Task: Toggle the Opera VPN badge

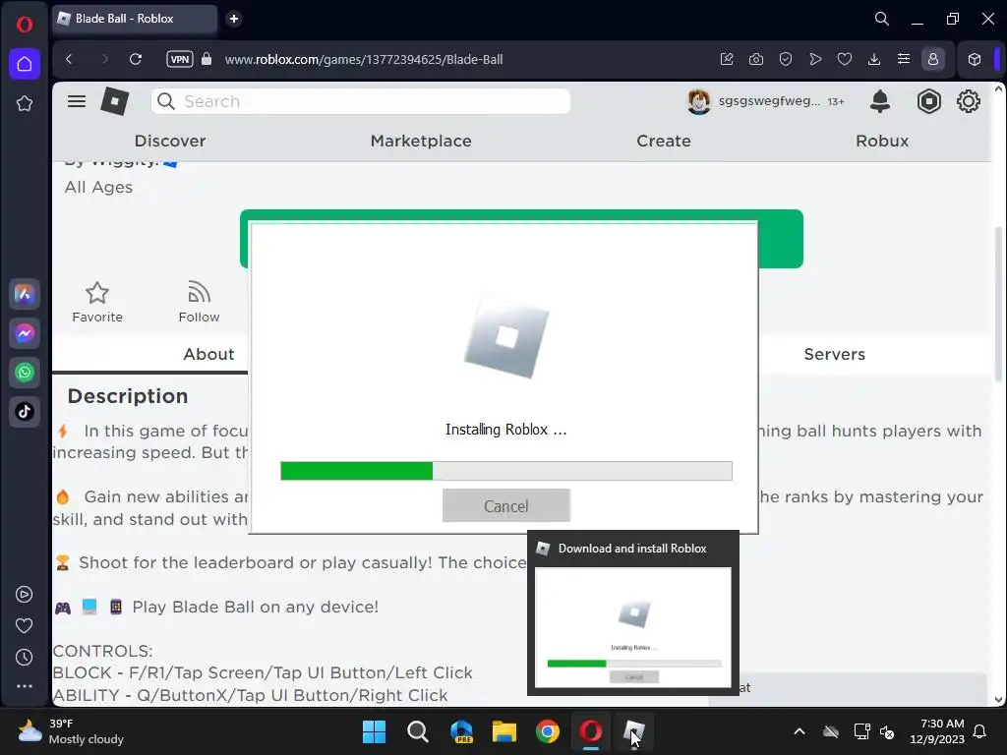Action: click(x=180, y=59)
